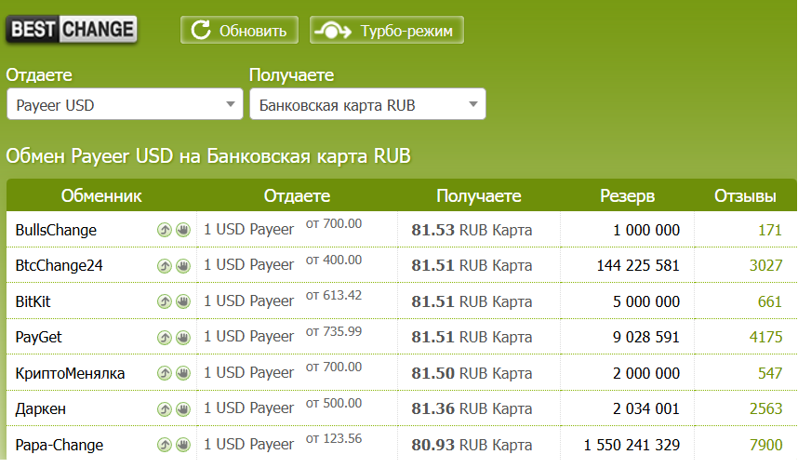The width and height of the screenshot is (798, 468).
Task: Click the arrow icon in the КриптоМенялка row
Action: [x=164, y=374]
